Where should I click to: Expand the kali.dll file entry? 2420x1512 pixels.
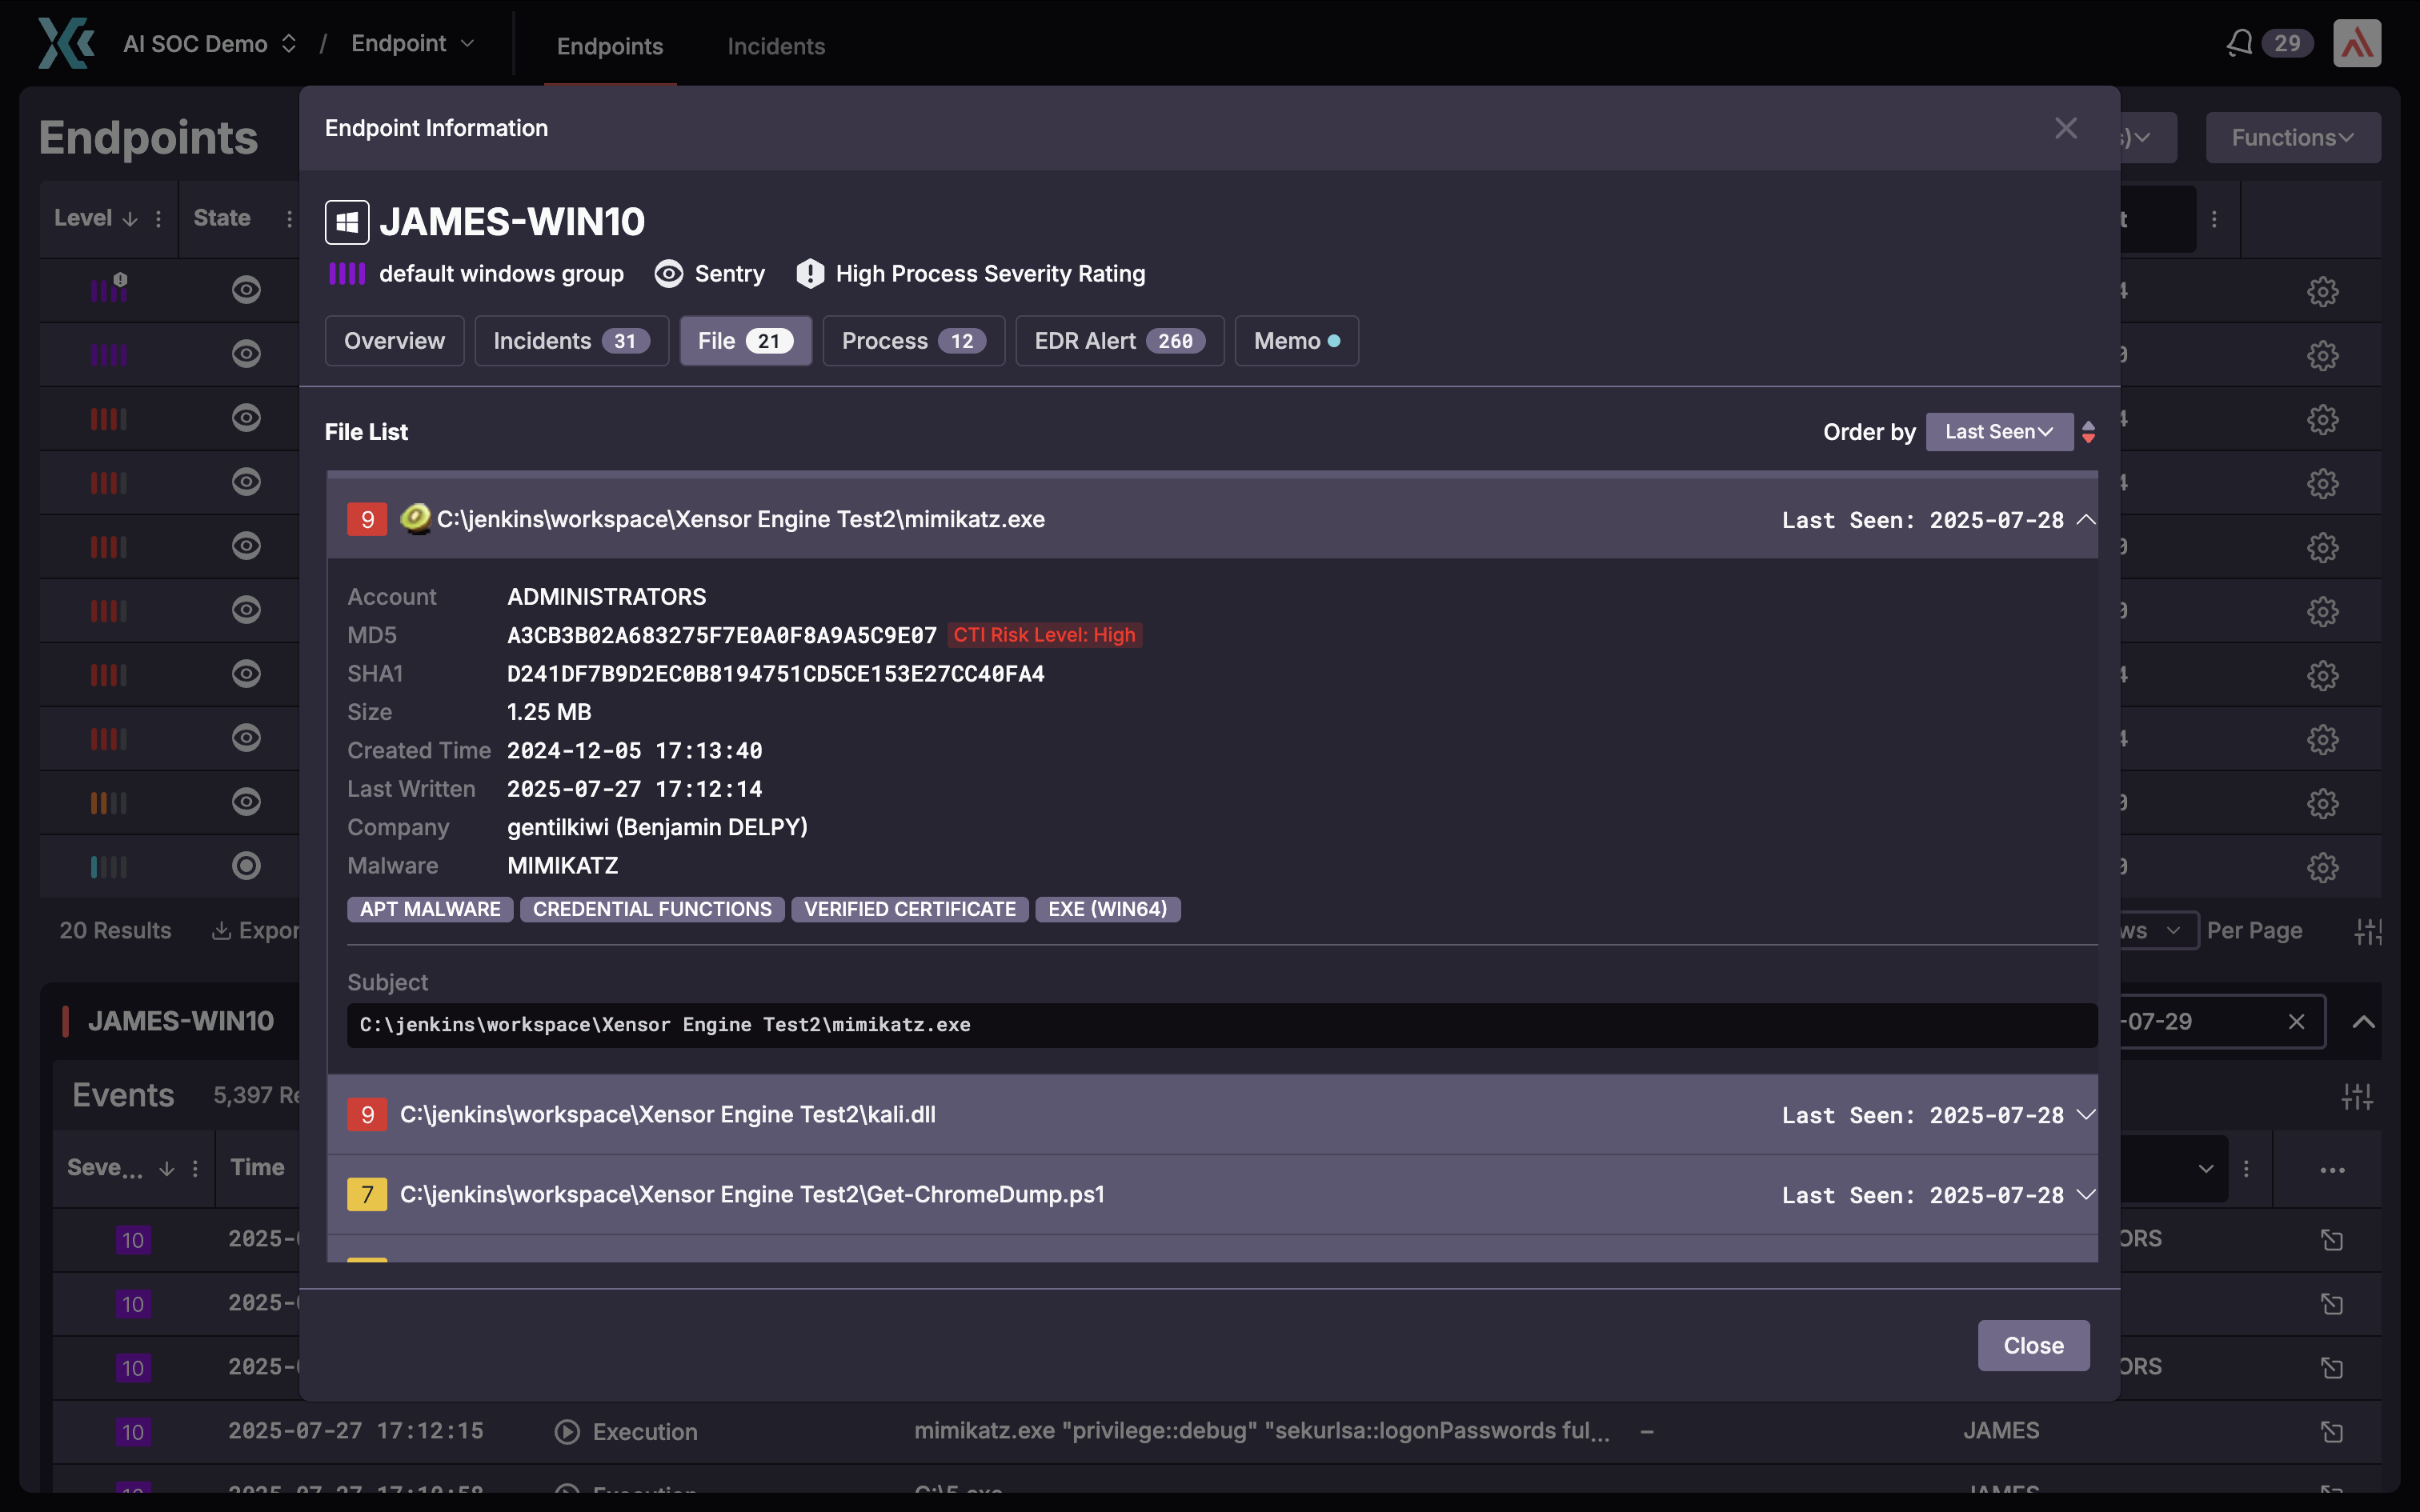[x=2085, y=1114]
